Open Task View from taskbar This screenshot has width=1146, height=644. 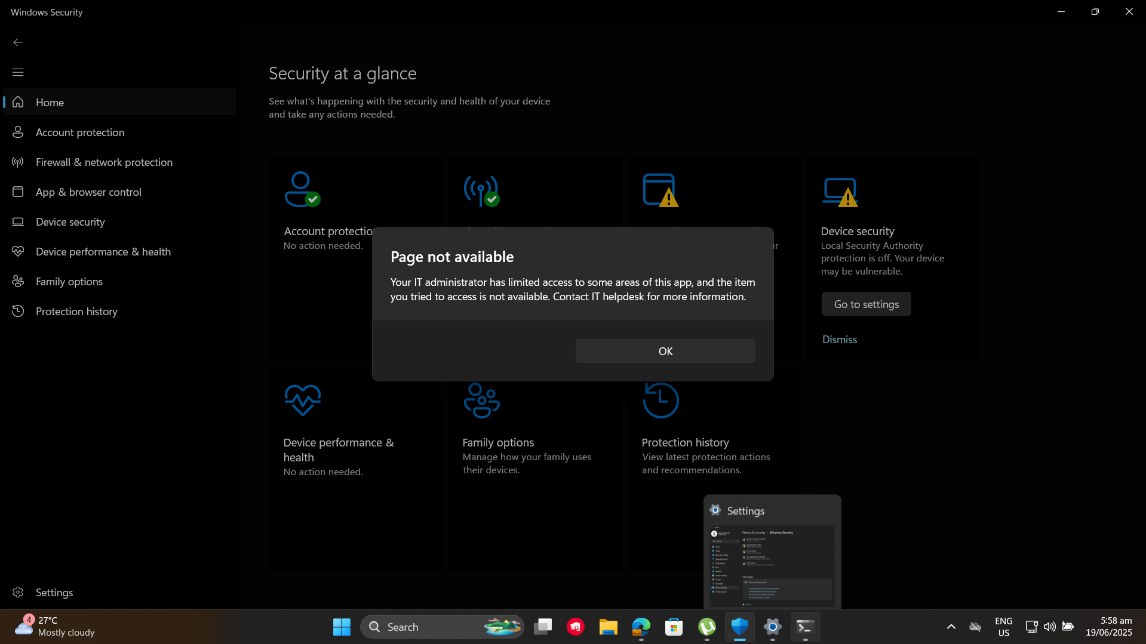(x=543, y=627)
